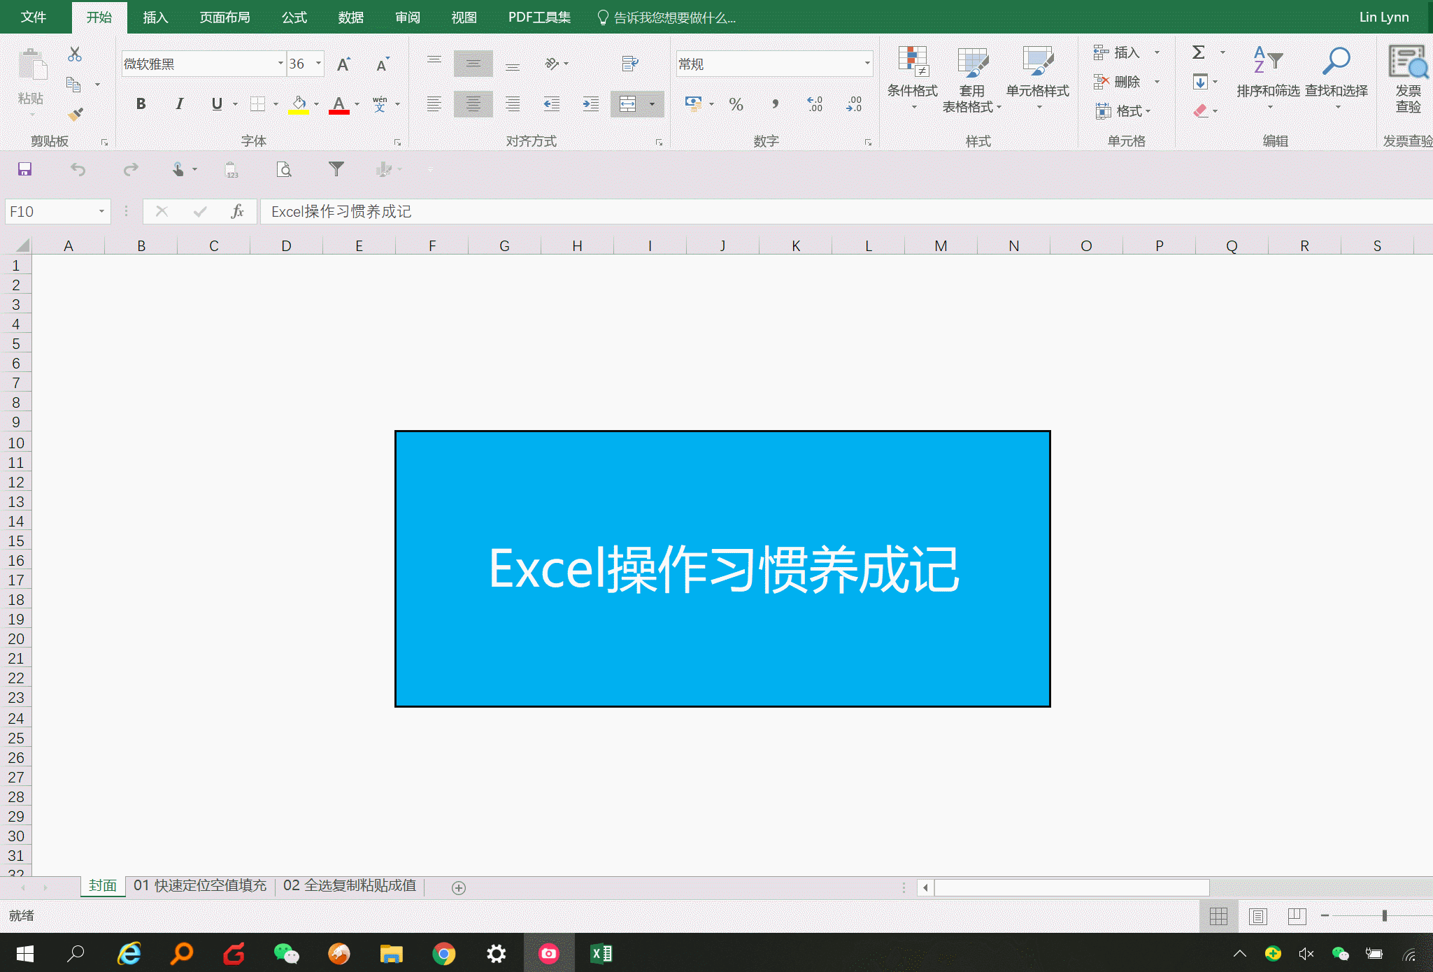
Task: Open 查找和选择 find and select menu
Action: (1336, 77)
